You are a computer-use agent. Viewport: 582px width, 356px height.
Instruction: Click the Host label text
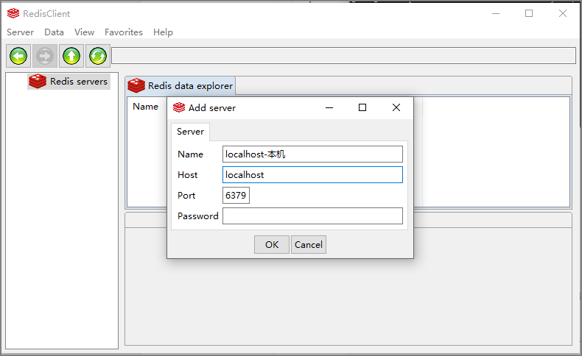(187, 175)
